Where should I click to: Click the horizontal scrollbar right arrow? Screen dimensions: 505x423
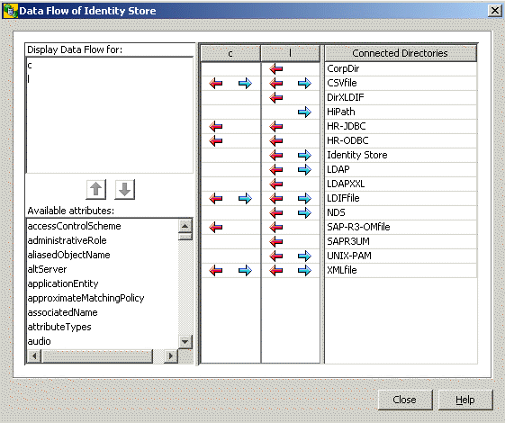pos(171,355)
